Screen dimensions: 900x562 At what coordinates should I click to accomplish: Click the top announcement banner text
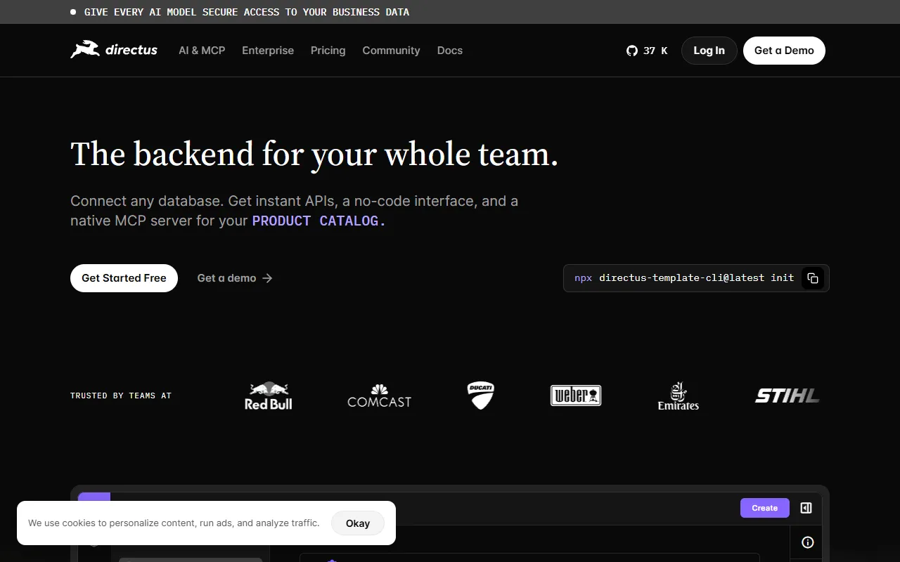point(247,12)
